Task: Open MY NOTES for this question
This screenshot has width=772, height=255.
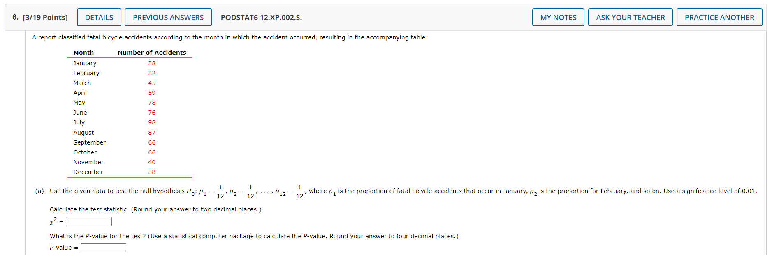Action: tap(558, 17)
